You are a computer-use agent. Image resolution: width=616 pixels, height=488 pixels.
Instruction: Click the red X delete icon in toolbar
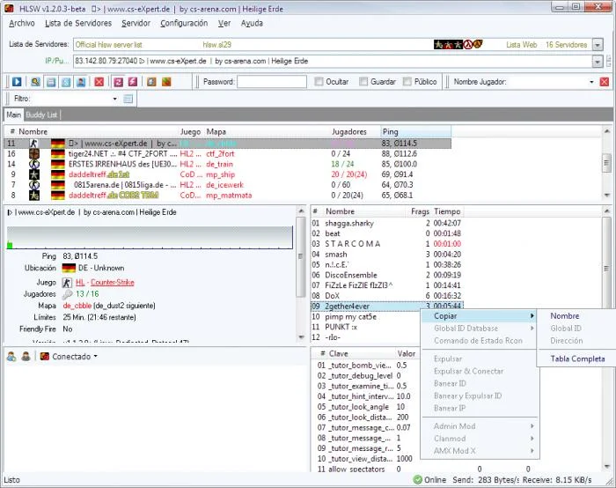pyautogui.click(x=99, y=82)
